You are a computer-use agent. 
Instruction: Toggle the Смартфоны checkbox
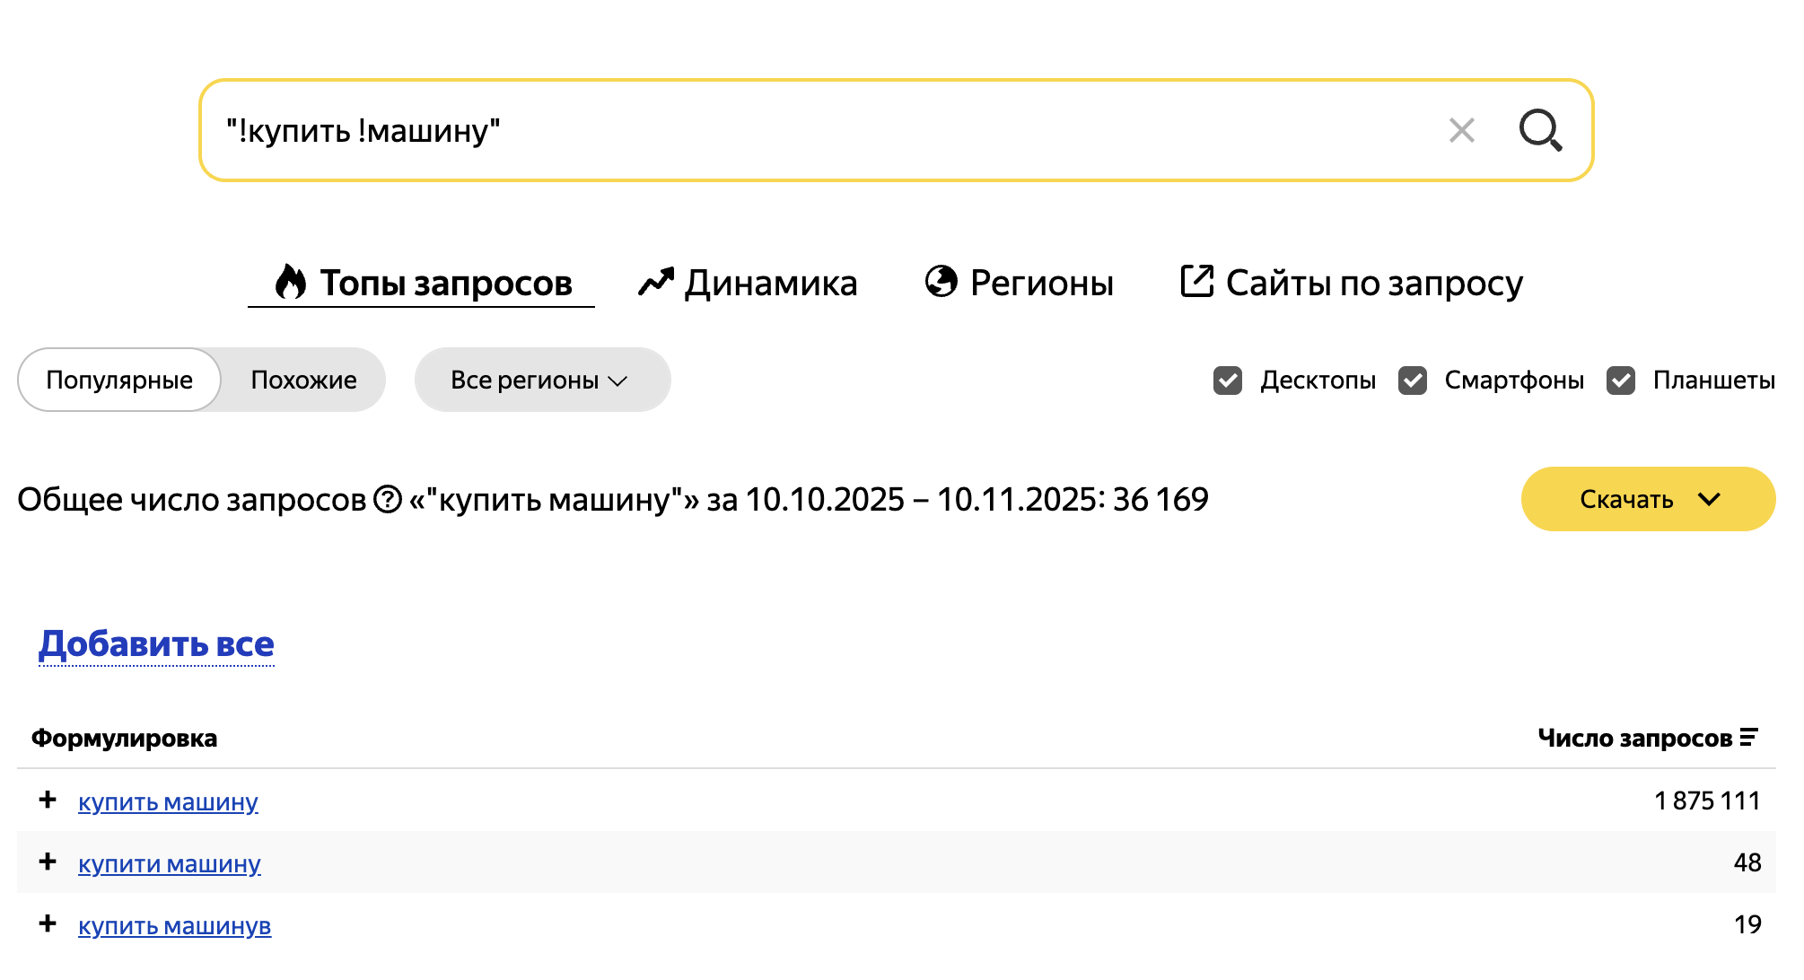pos(1413,381)
